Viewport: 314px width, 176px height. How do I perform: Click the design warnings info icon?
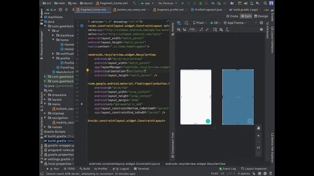262,29
